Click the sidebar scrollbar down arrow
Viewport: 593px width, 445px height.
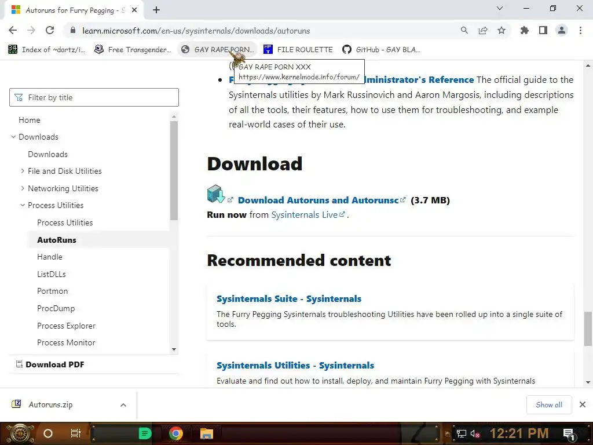click(174, 349)
